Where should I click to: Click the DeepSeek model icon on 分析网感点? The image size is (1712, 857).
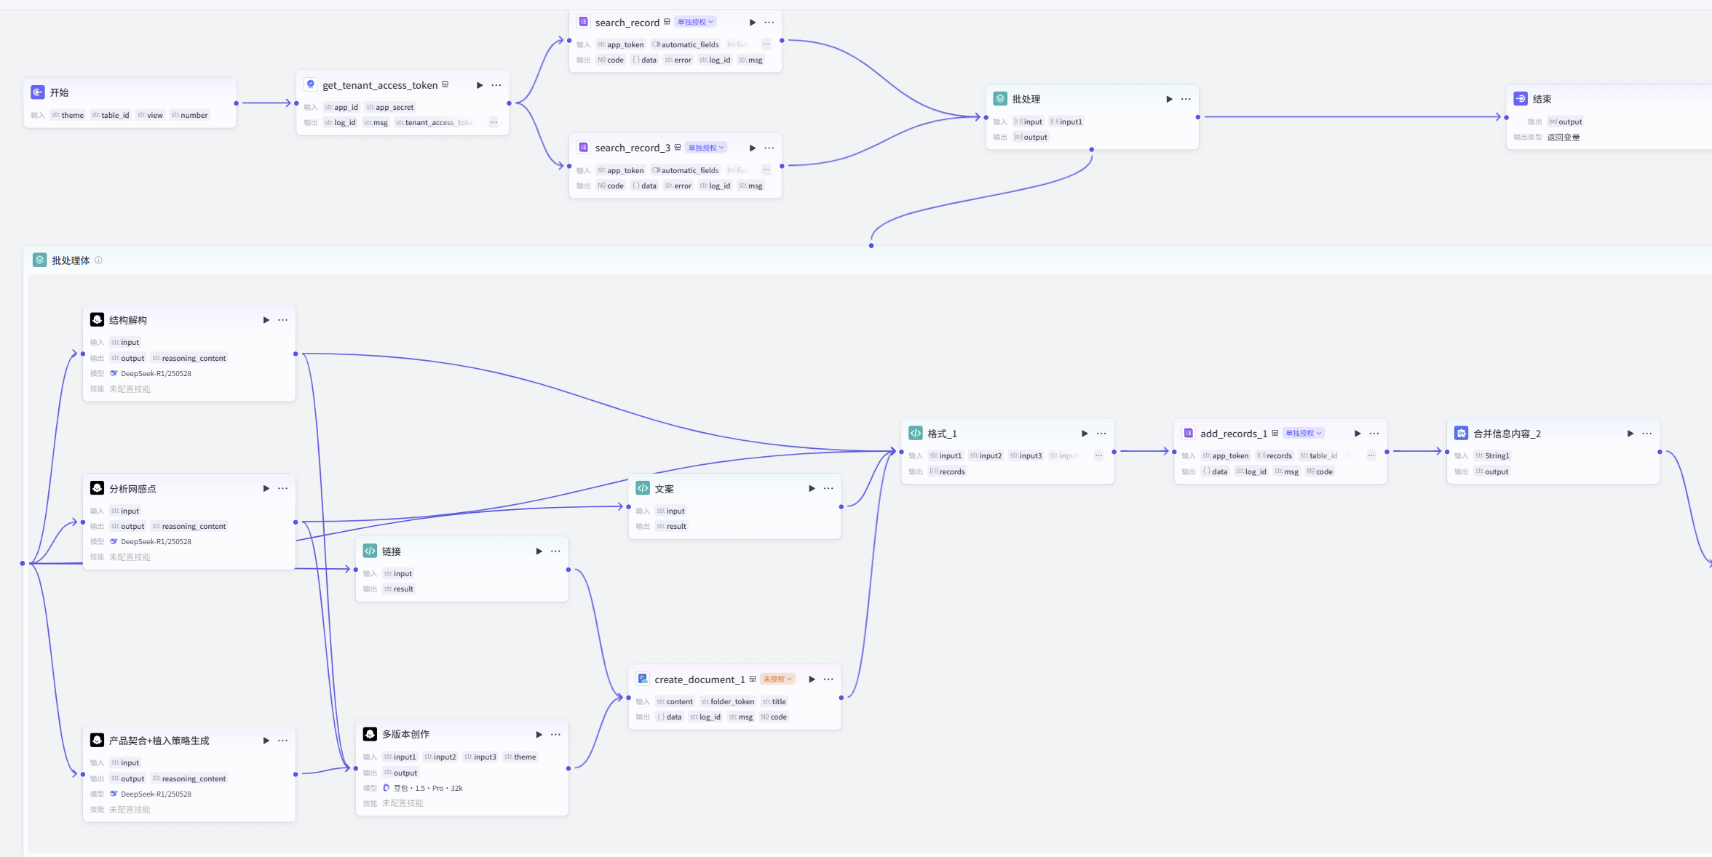tap(114, 541)
